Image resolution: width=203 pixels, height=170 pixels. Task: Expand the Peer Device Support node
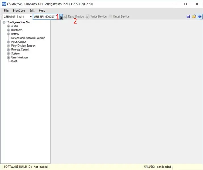[9, 46]
